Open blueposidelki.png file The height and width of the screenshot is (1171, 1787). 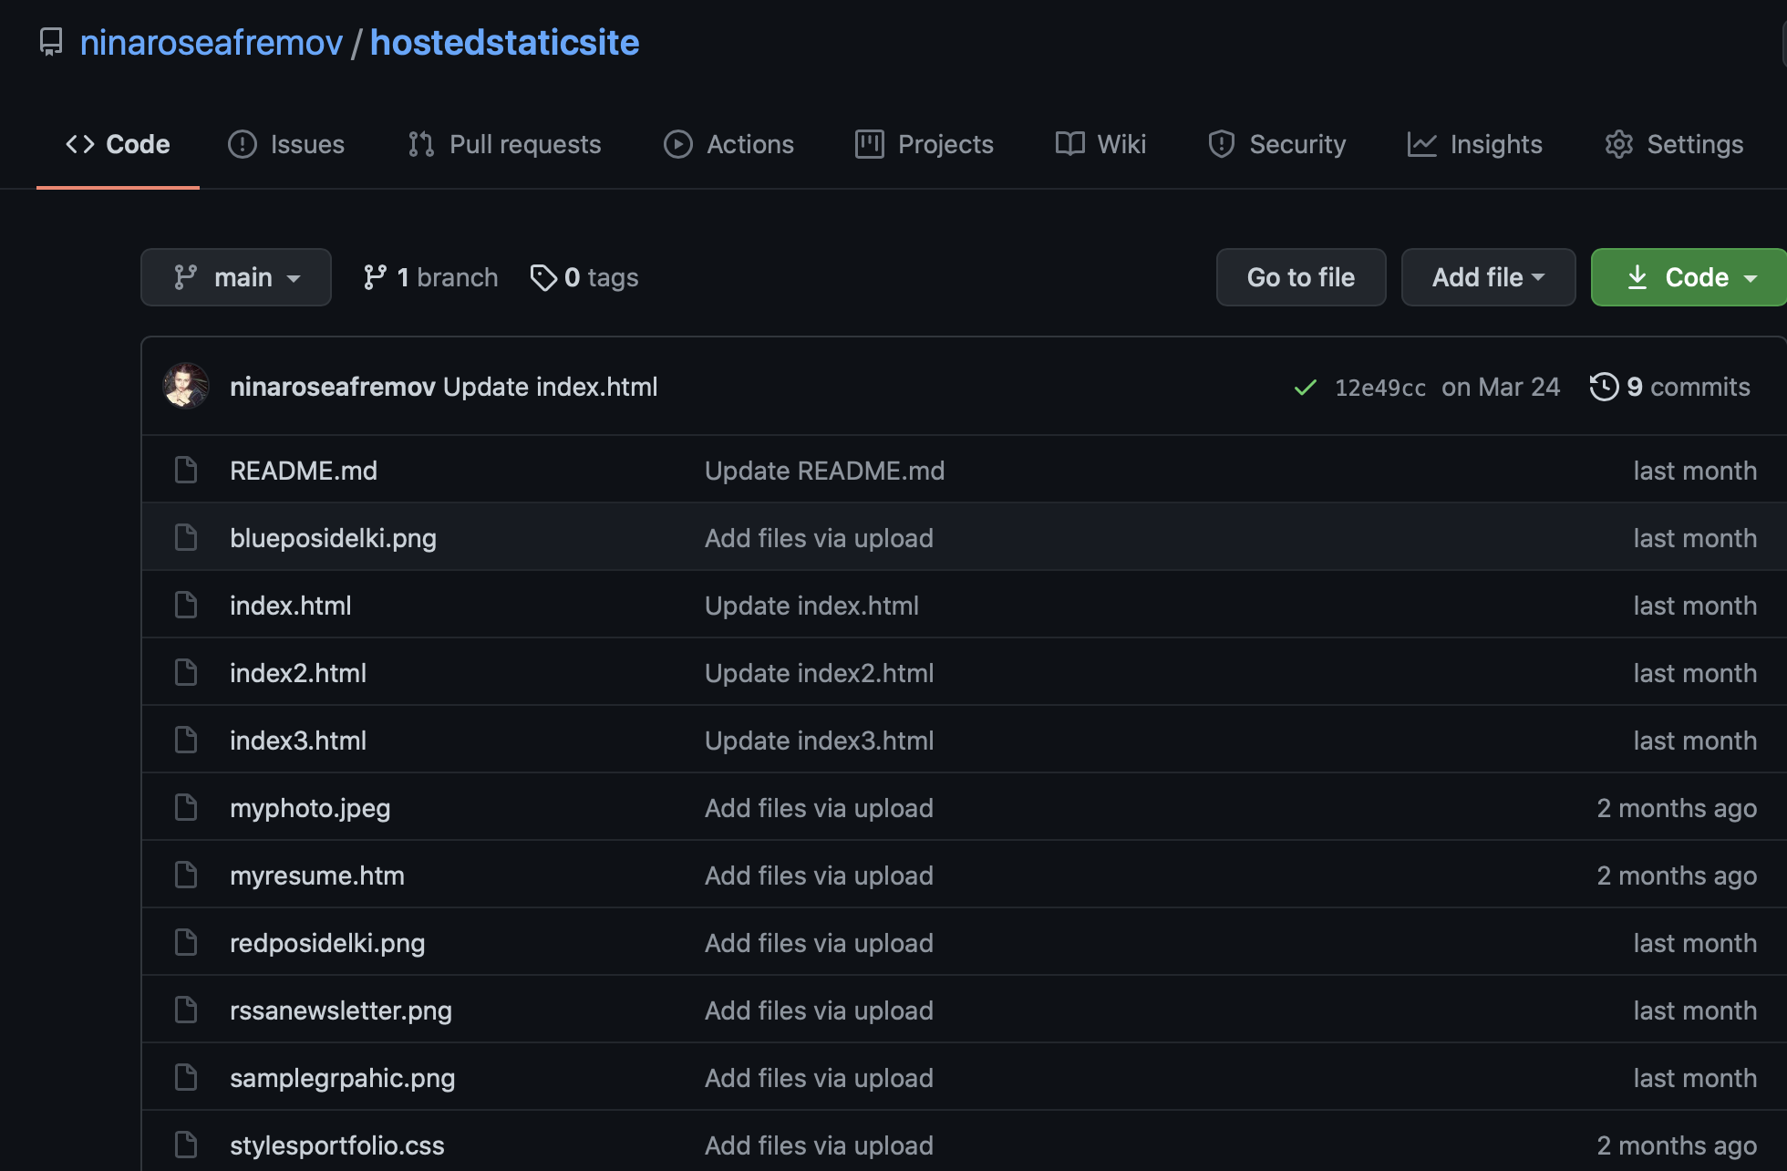pyautogui.click(x=333, y=538)
